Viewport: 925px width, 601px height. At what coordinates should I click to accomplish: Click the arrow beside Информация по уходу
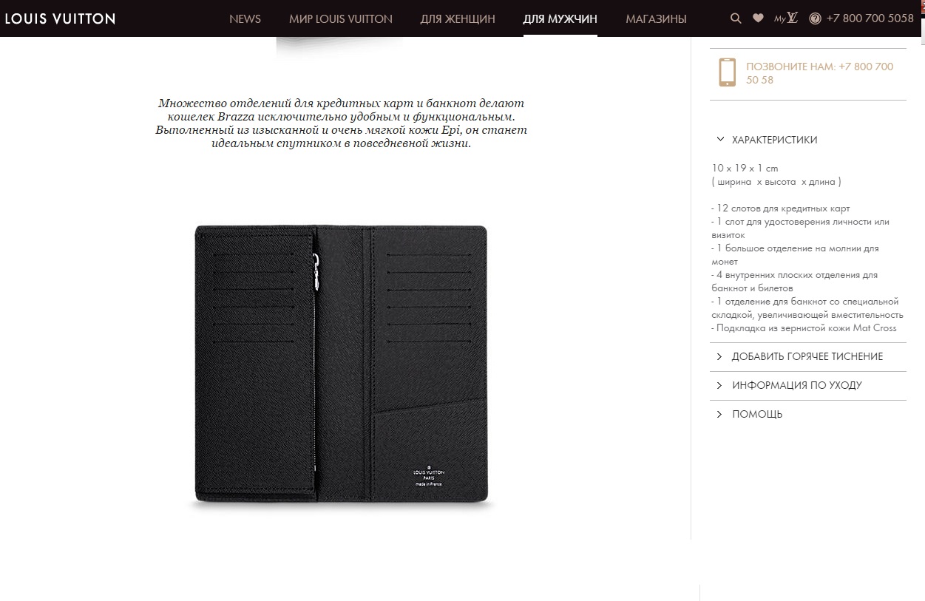[x=719, y=385]
